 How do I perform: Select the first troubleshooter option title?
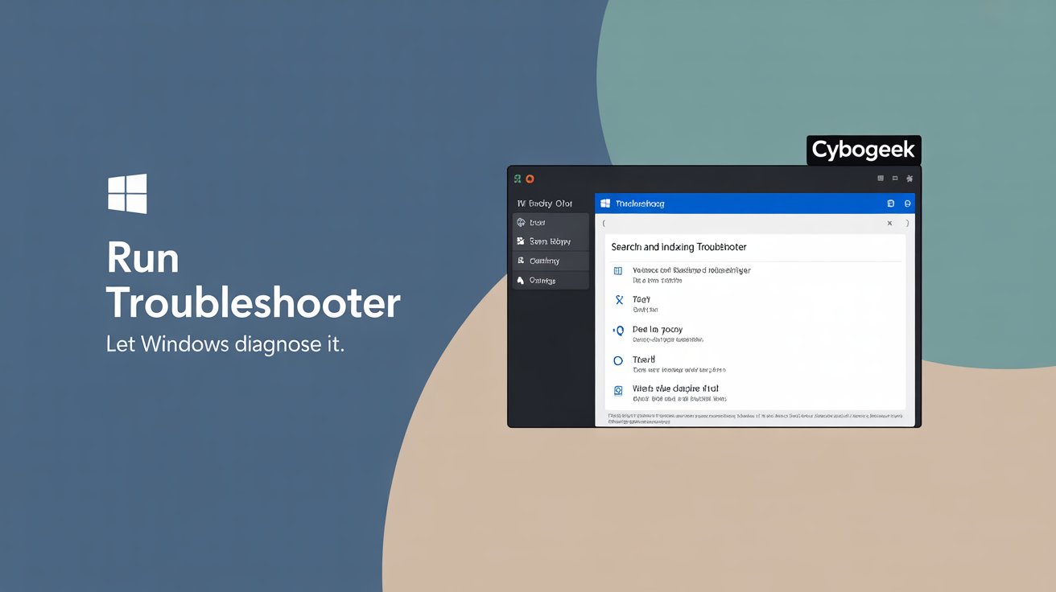[691, 270]
